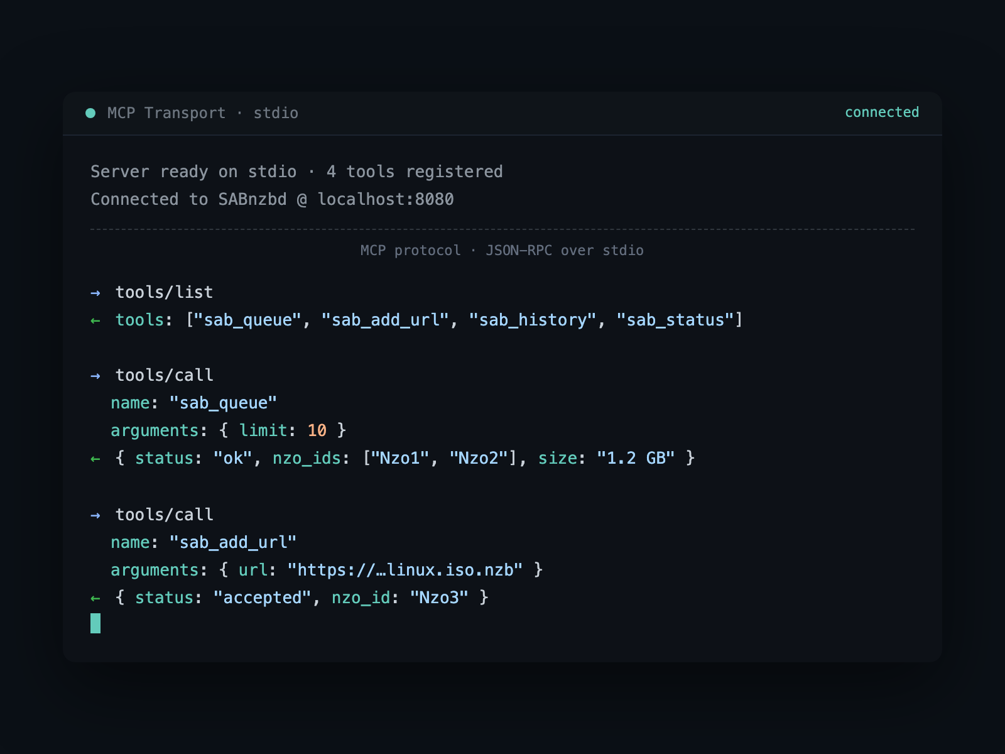Click the "Nzo3" nzo_id value
This screenshot has height=754, width=1005.
point(439,598)
